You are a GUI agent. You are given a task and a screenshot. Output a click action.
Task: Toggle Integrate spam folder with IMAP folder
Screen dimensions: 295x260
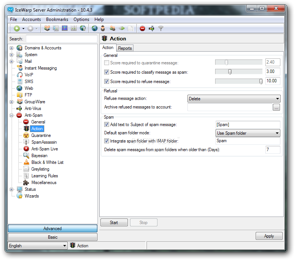(x=106, y=141)
